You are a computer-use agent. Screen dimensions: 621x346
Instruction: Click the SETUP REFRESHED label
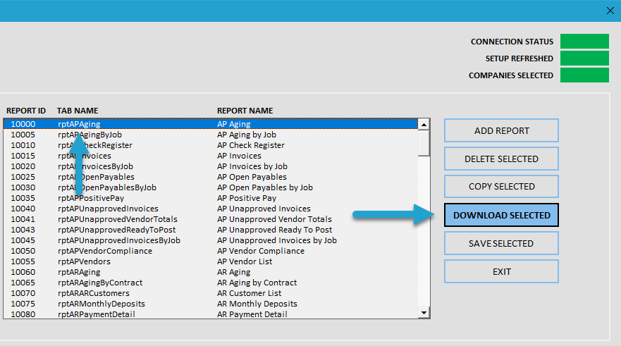click(x=519, y=58)
